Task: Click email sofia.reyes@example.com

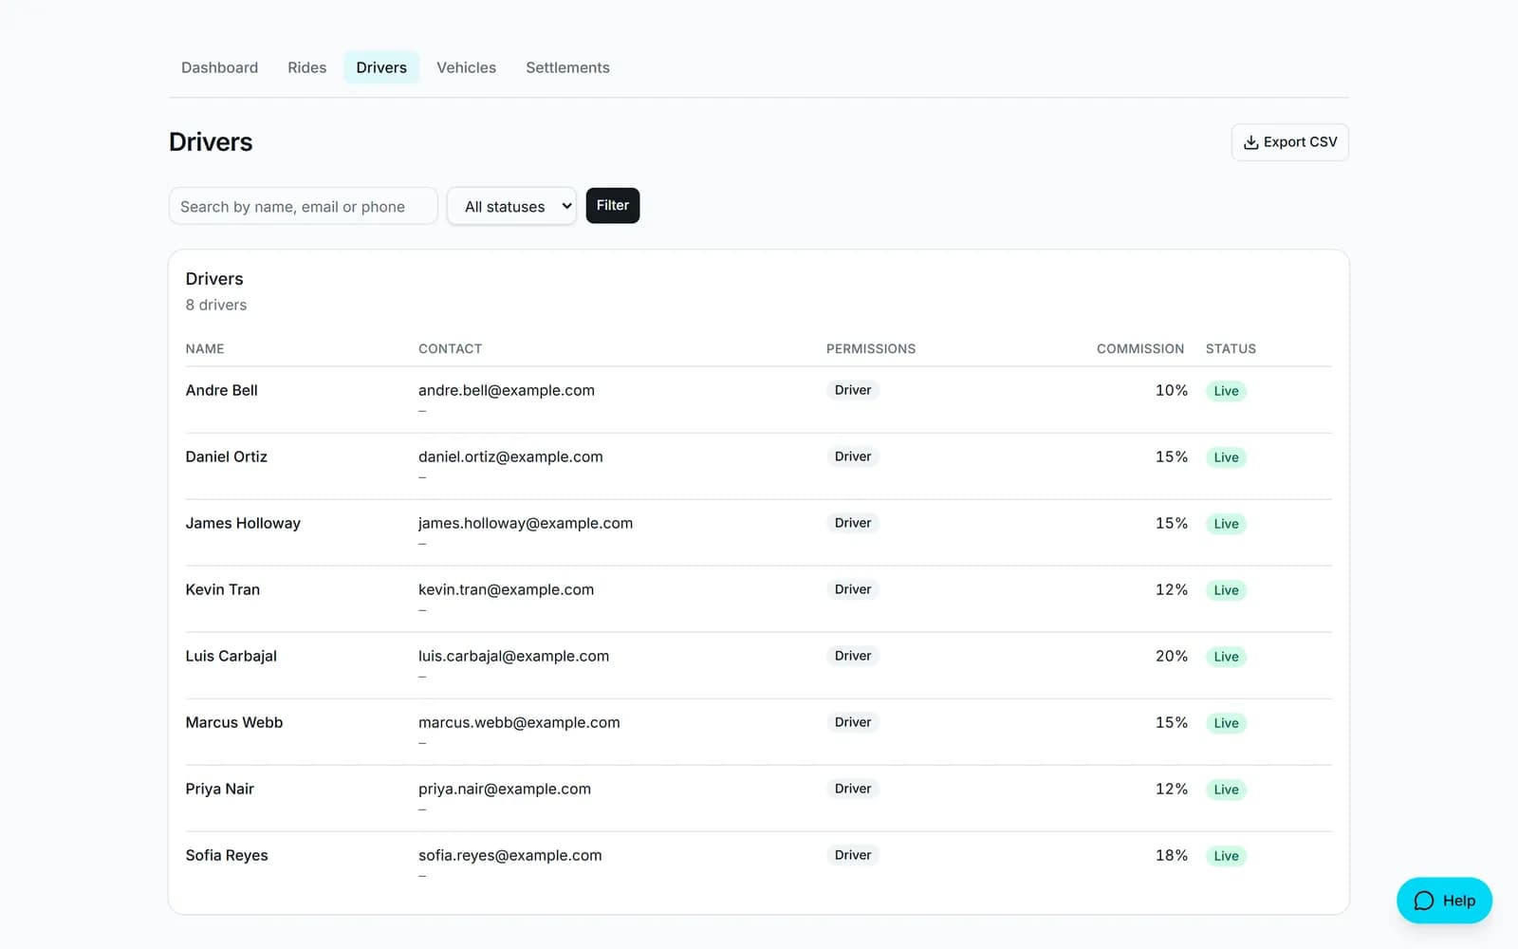Action: coord(509,855)
